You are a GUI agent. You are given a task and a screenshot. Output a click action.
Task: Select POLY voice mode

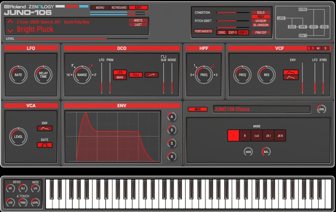pyautogui.click(x=261, y=17)
